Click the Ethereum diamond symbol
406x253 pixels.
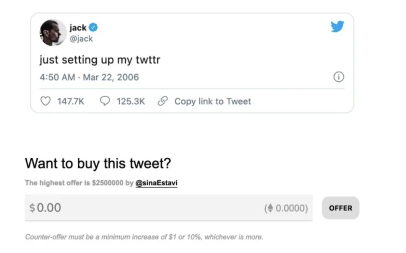(x=270, y=208)
